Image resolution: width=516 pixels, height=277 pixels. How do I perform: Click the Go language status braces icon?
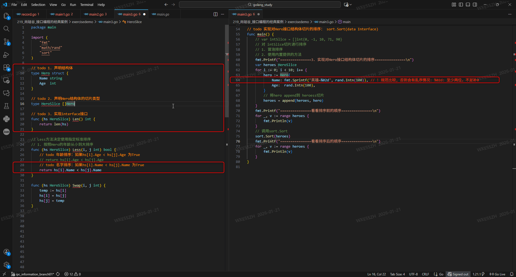[x=436, y=274]
